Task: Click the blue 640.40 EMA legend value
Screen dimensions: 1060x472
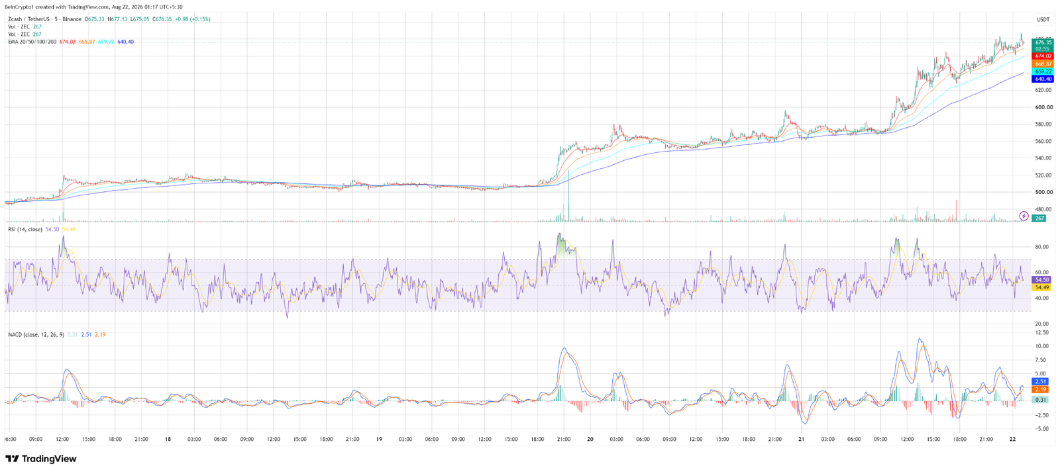Action: [125, 42]
